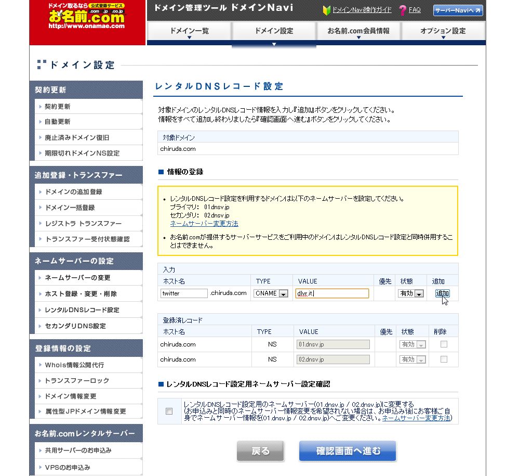519x476 pixels.
Task: Select トランスファー受付状態確認 sidebar item
Action: (88, 239)
